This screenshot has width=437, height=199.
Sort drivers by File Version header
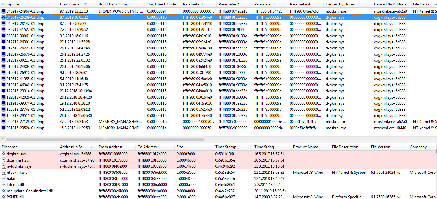[x=388, y=147]
